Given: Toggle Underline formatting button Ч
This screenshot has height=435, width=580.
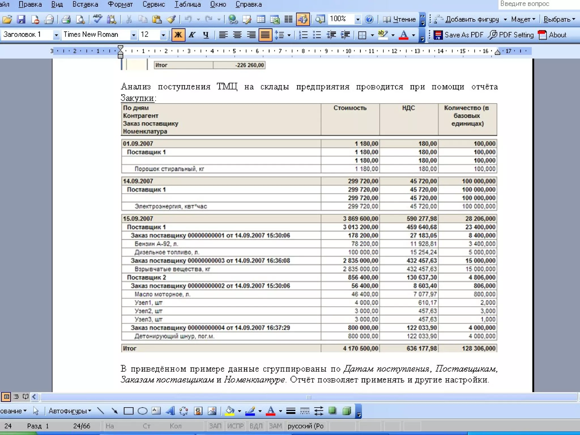Looking at the screenshot, I should (206, 35).
